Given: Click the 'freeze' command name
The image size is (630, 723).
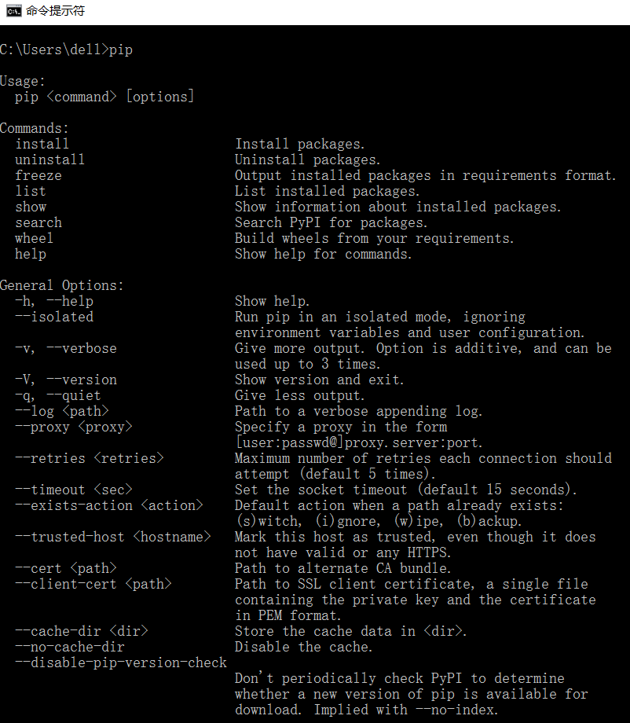Looking at the screenshot, I should pos(38,175).
